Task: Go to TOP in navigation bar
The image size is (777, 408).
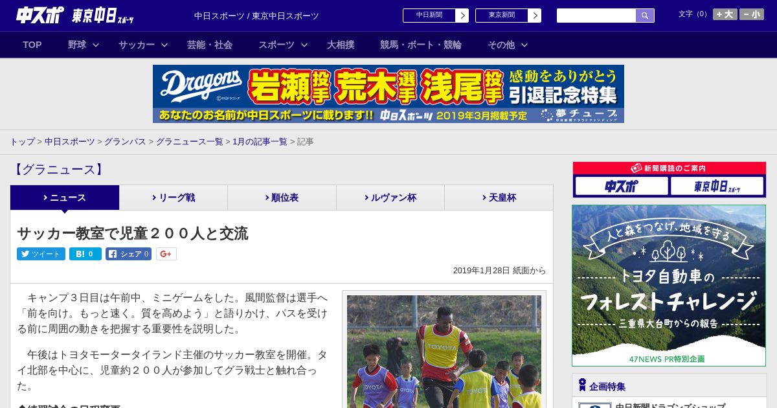Action: (x=32, y=45)
